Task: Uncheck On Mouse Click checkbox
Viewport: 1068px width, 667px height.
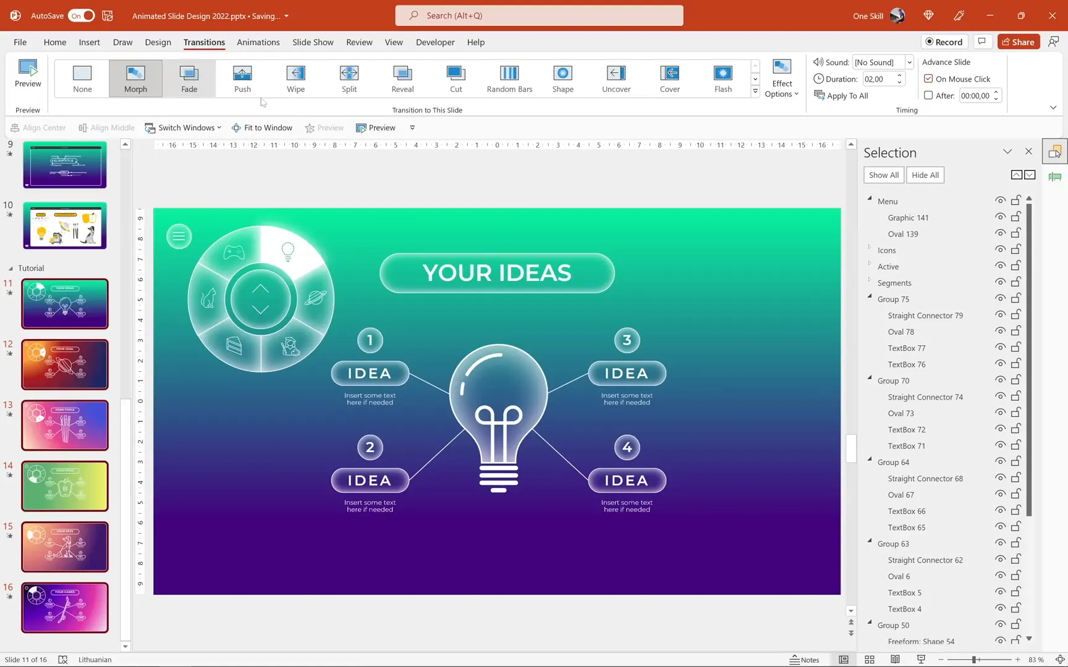Action: (x=928, y=78)
